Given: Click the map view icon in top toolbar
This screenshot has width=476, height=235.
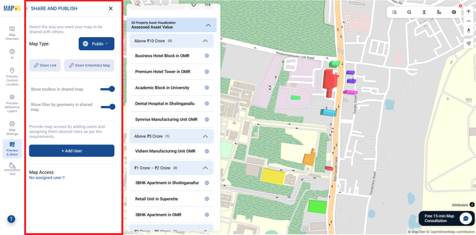Looking at the screenshot, I should pos(394,12).
